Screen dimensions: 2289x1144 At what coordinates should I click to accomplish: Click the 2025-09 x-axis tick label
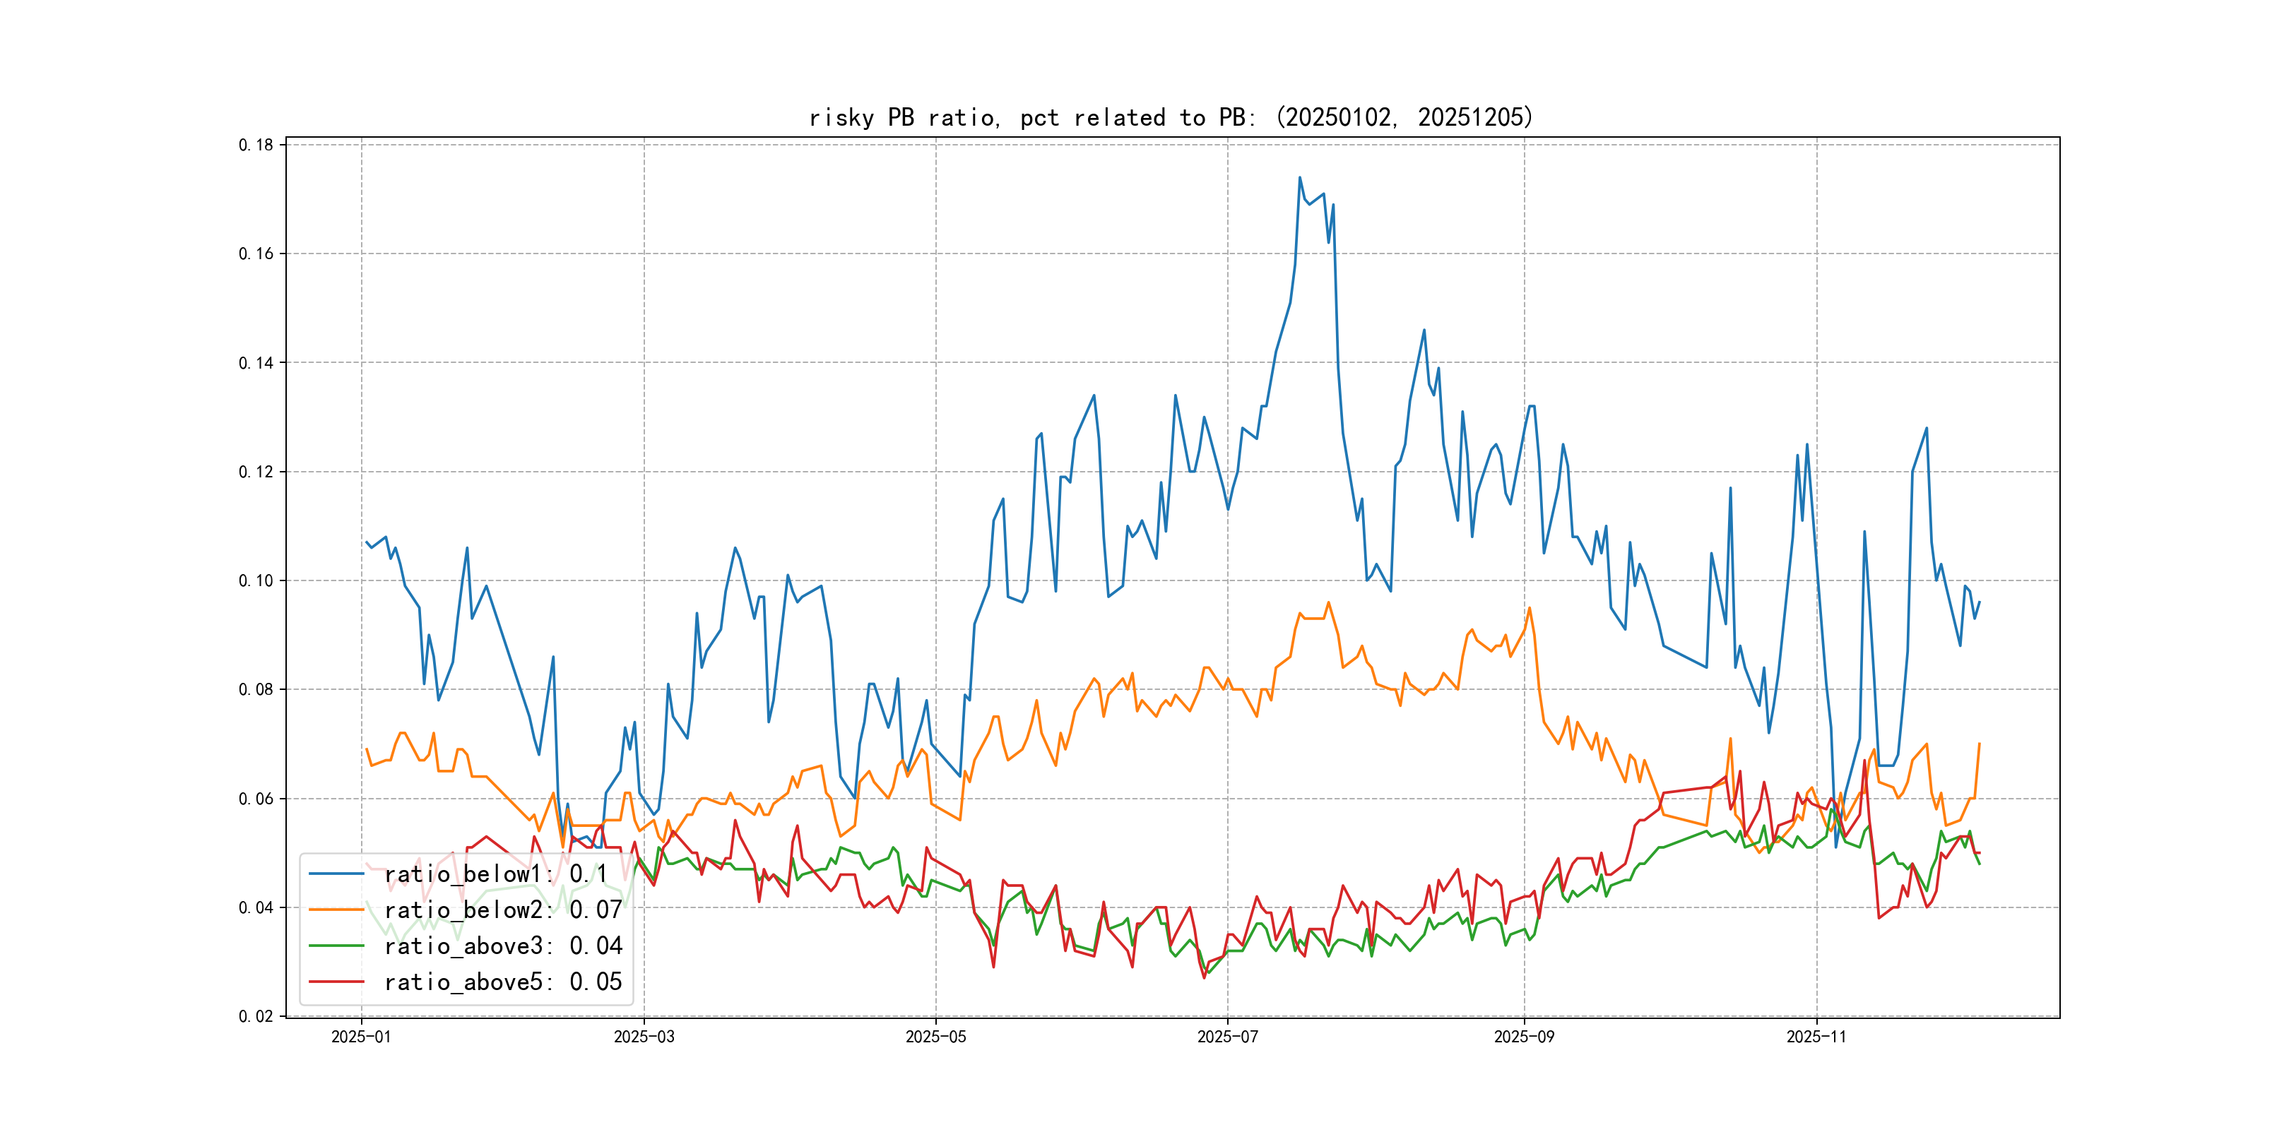pos(1524,1037)
